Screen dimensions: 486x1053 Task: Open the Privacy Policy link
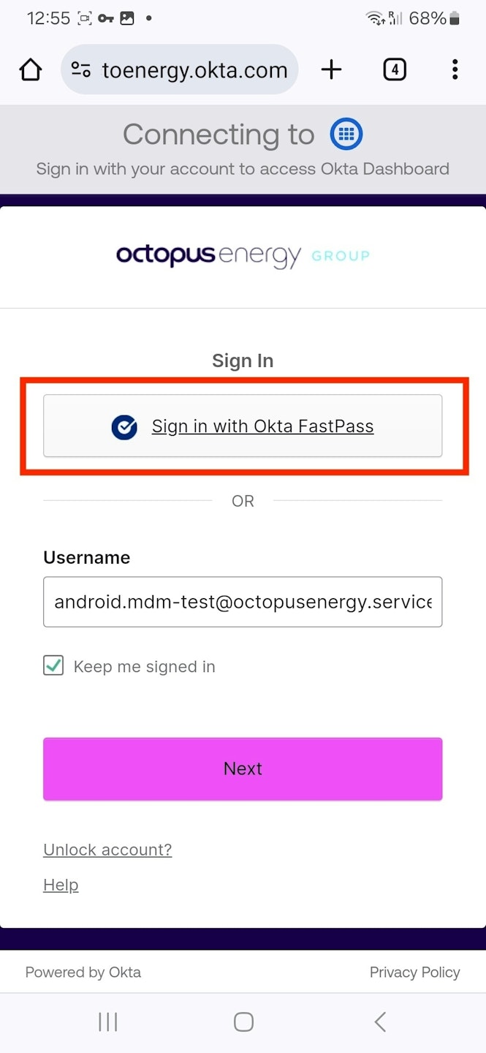pyautogui.click(x=414, y=972)
